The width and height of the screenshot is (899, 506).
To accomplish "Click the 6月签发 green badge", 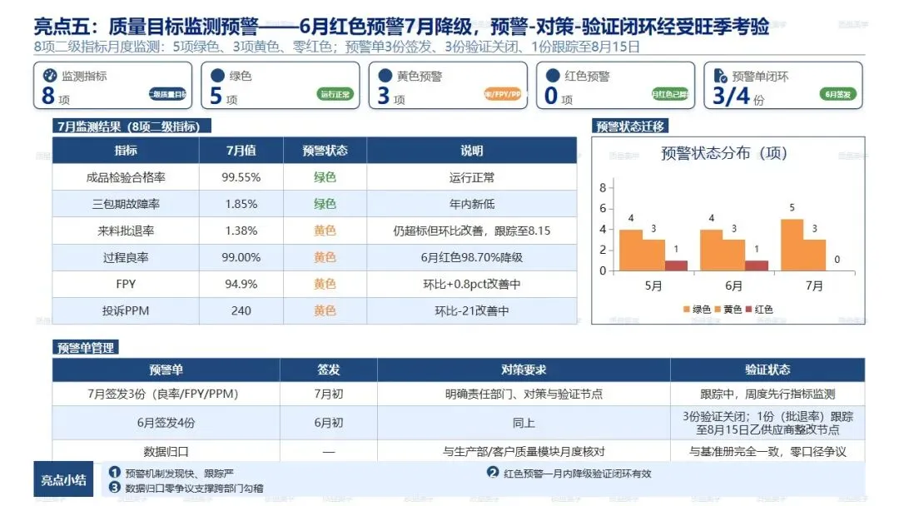I will pos(837,94).
